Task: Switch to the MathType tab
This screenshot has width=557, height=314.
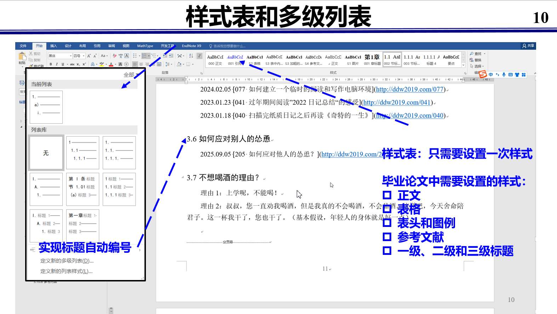Action: point(145,46)
